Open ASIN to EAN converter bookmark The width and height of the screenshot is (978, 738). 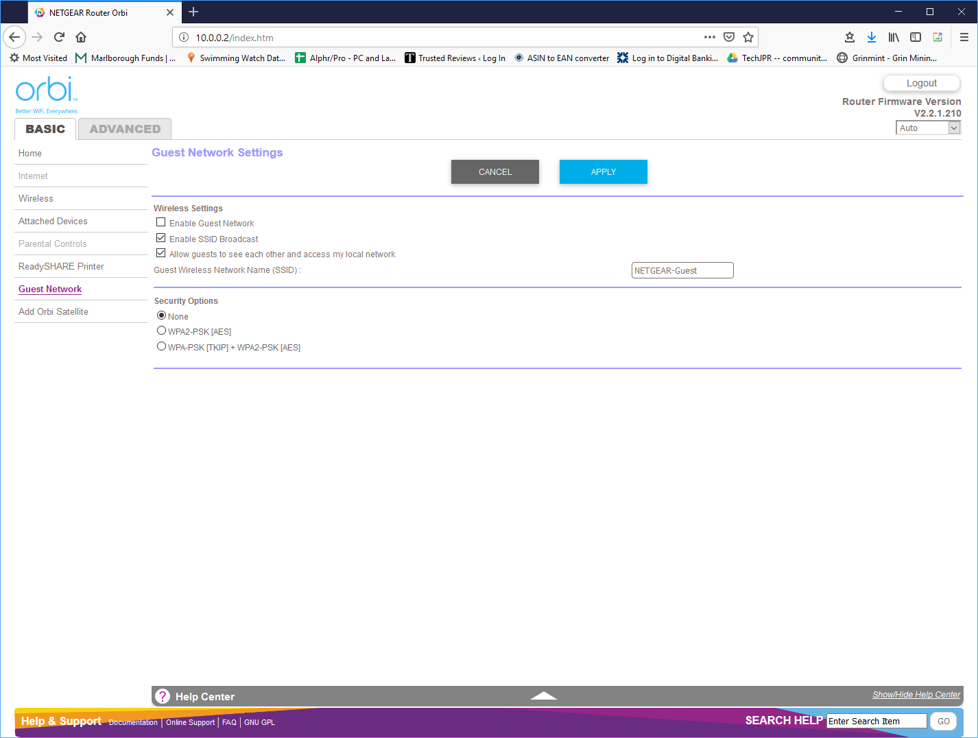coord(562,58)
